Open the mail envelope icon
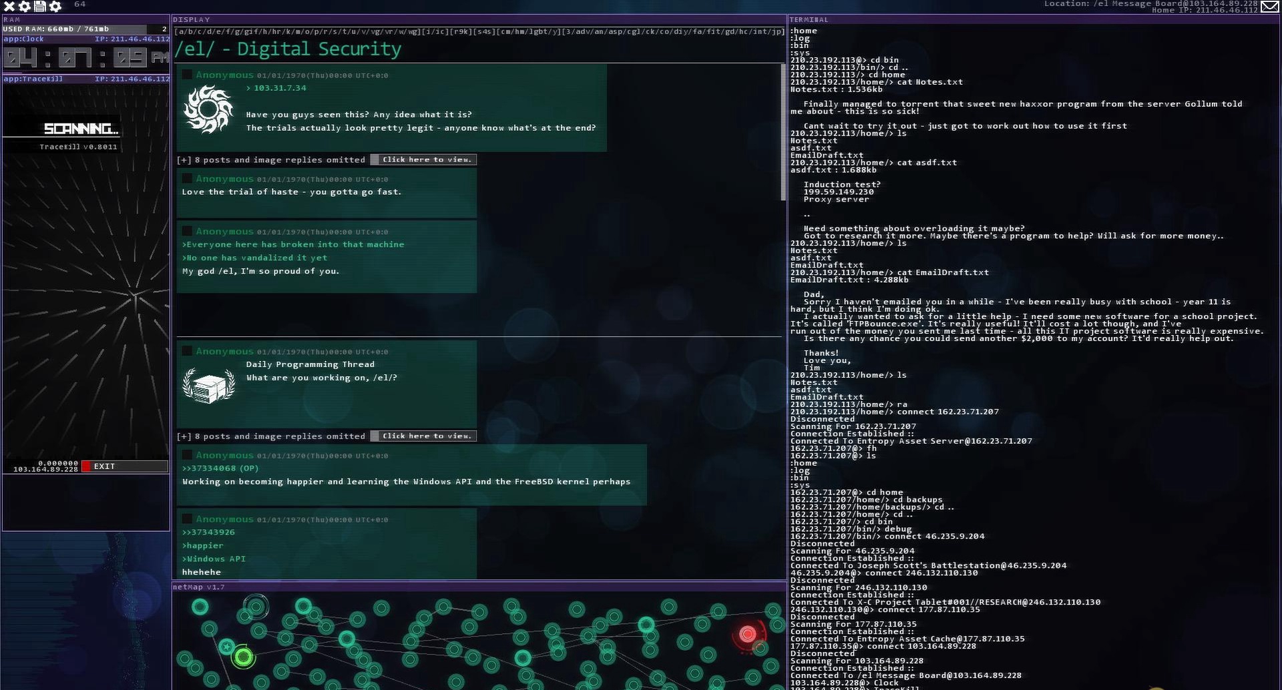 click(x=1269, y=6)
